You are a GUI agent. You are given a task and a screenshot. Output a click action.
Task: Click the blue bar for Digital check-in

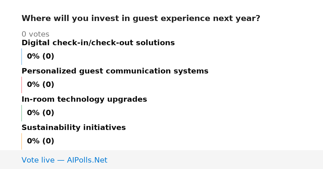click(x=22, y=57)
